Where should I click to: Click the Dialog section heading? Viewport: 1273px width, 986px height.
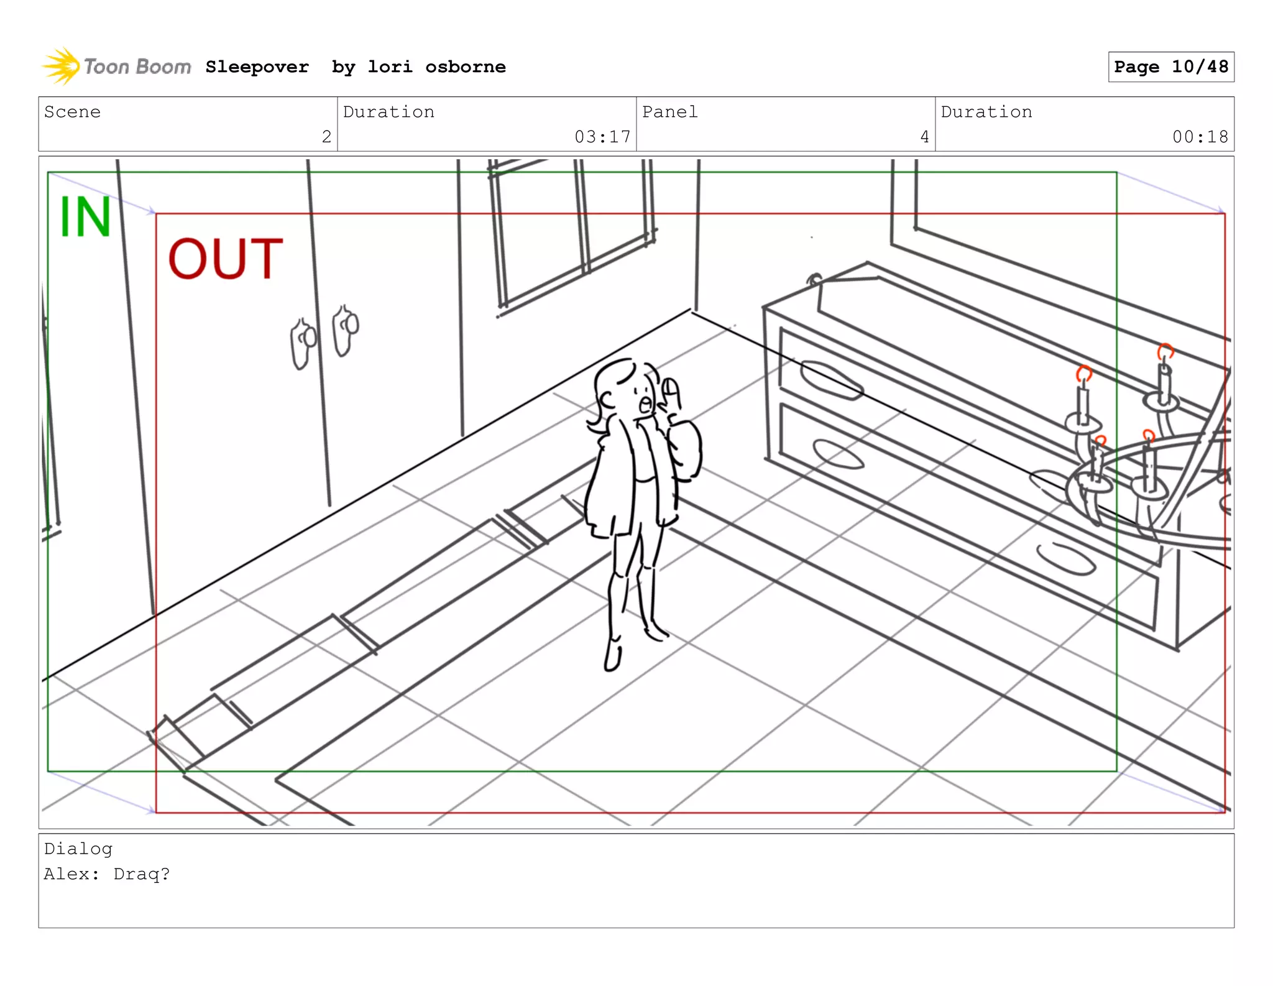point(78,849)
